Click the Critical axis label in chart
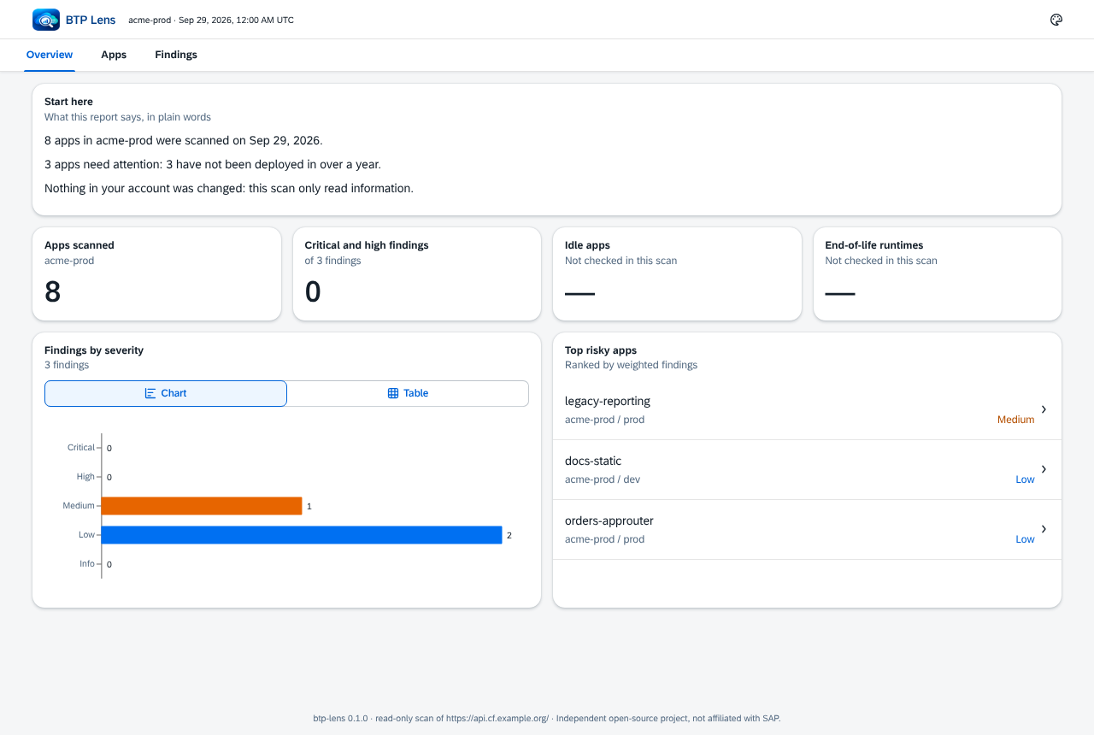1094x735 pixels. [x=81, y=448]
